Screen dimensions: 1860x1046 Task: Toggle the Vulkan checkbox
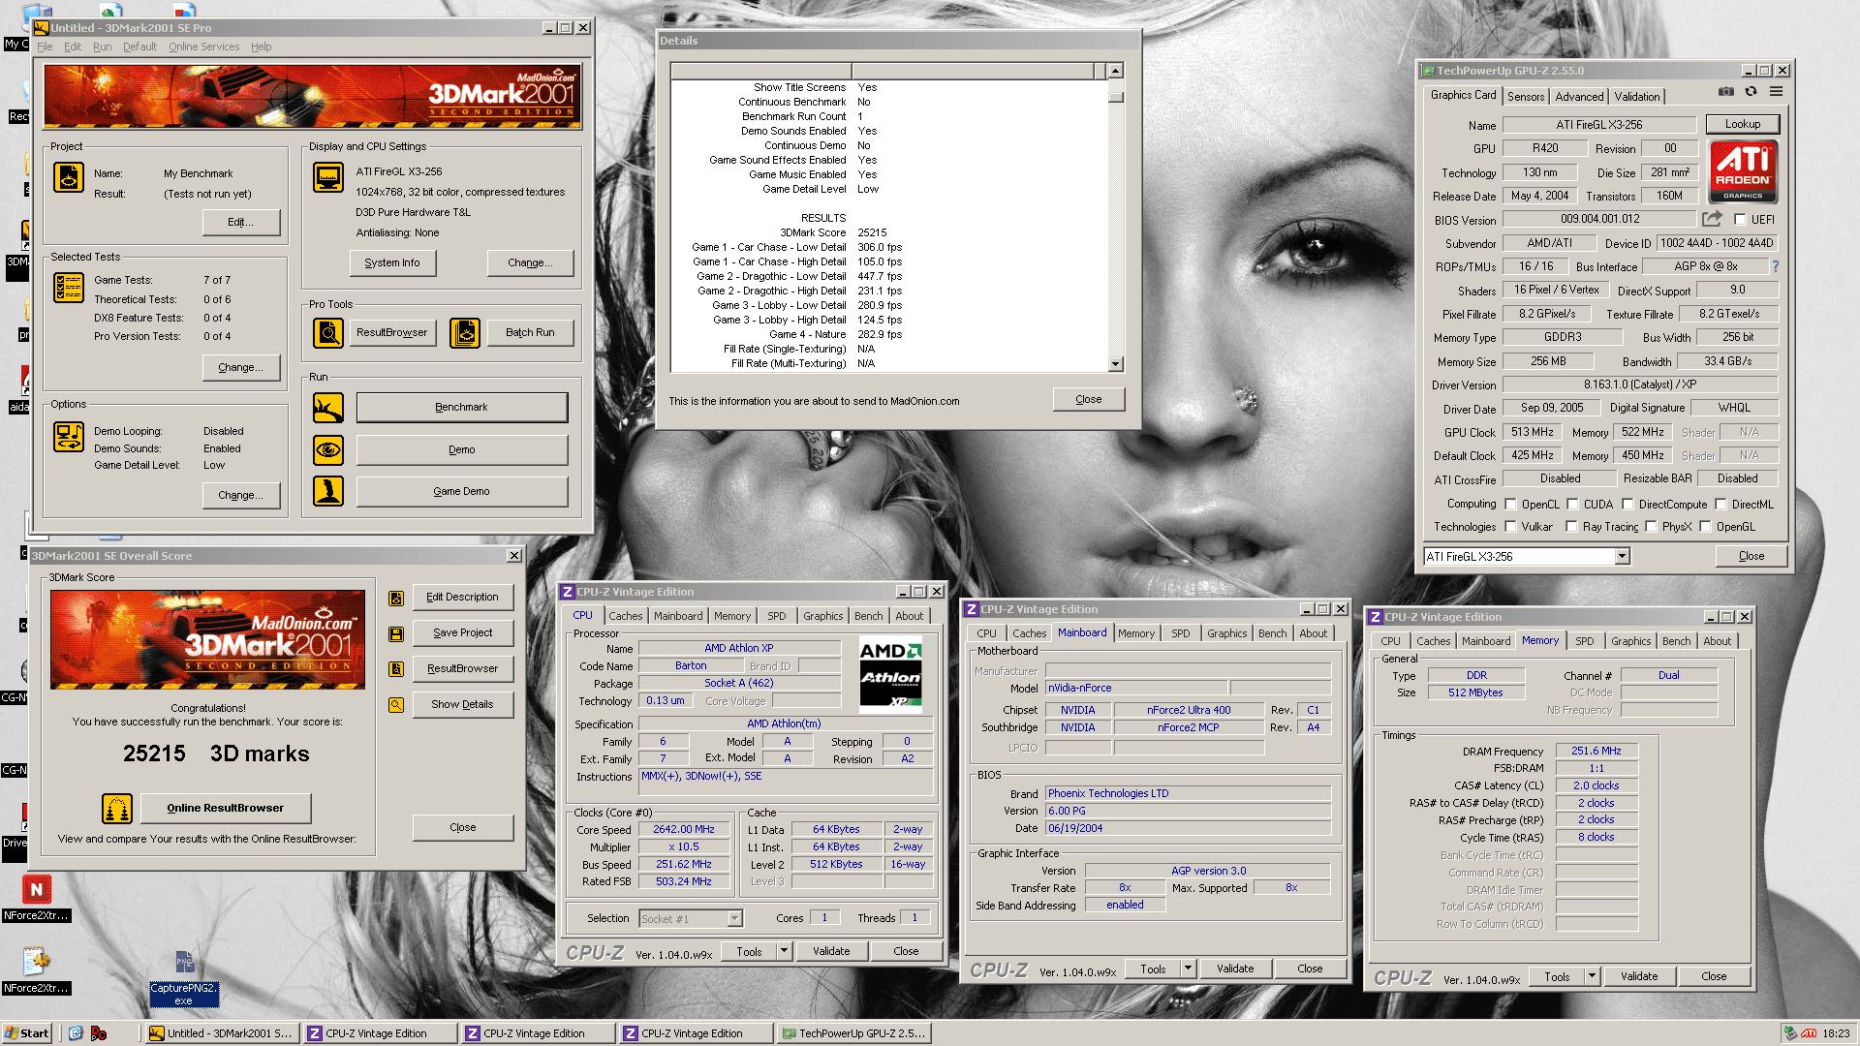tap(1510, 527)
